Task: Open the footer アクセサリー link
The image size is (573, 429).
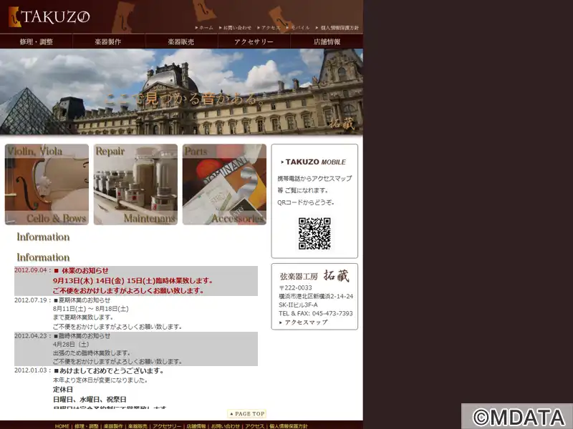Action: tap(167, 426)
